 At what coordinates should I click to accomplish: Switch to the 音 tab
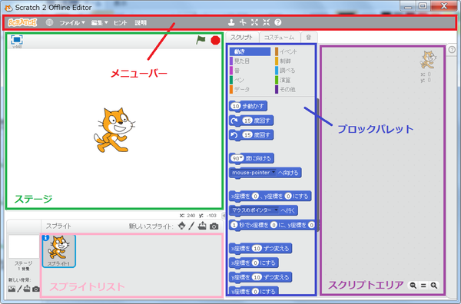(309, 38)
